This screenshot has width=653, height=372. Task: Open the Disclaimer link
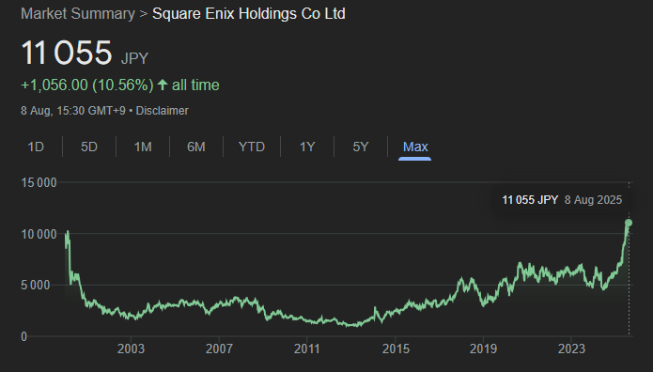(162, 111)
